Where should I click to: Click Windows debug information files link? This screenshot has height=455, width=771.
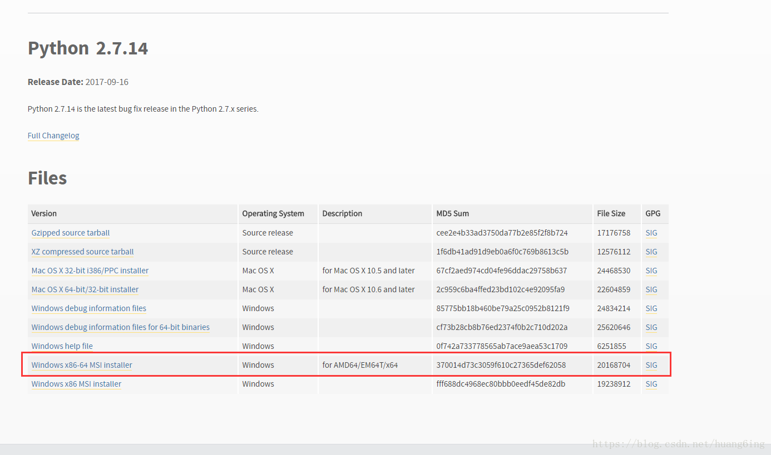point(89,308)
